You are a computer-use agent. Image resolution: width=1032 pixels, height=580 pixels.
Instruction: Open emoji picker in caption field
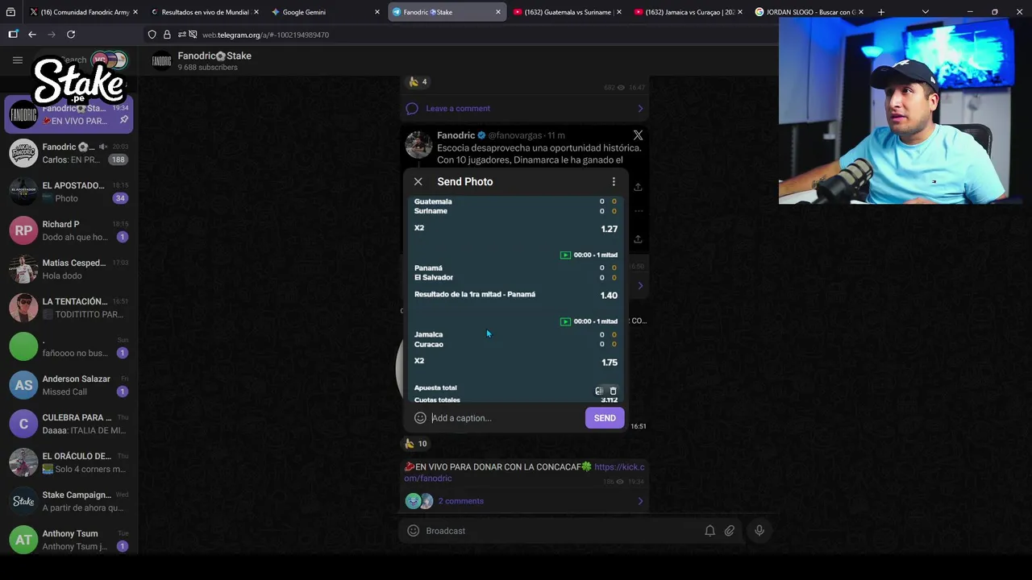click(x=420, y=418)
